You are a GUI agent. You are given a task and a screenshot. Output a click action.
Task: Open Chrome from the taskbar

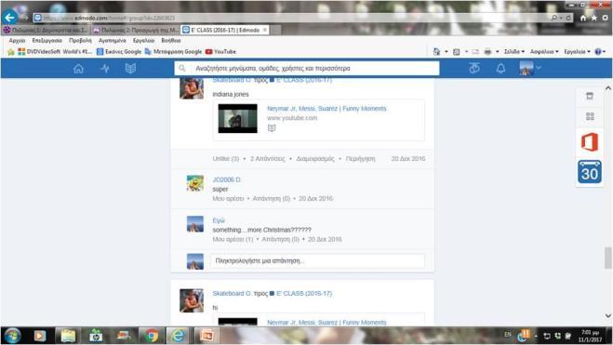[152, 336]
